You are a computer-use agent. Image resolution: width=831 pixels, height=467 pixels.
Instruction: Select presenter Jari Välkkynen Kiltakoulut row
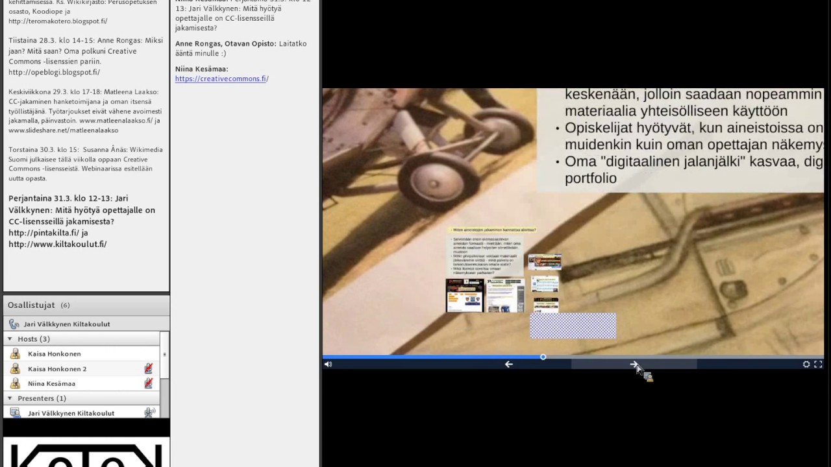coord(82,413)
